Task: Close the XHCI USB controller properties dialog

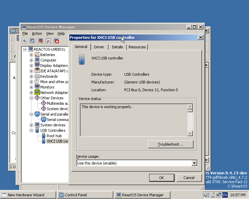Action: 200,38
